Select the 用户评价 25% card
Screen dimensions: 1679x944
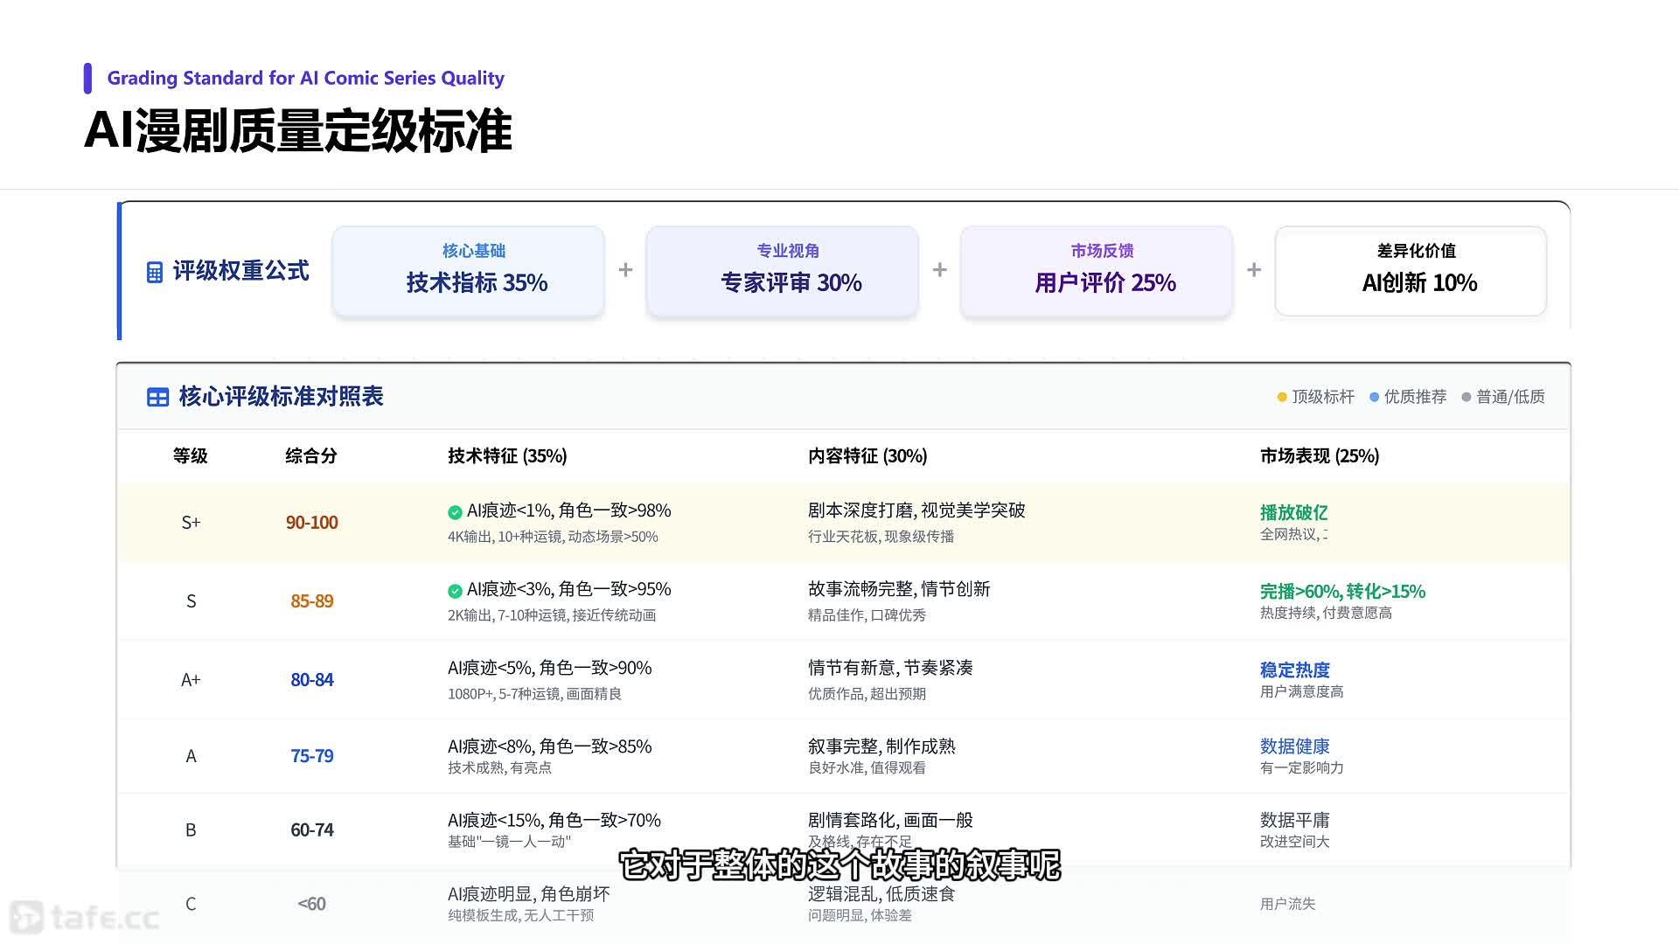1097,271
